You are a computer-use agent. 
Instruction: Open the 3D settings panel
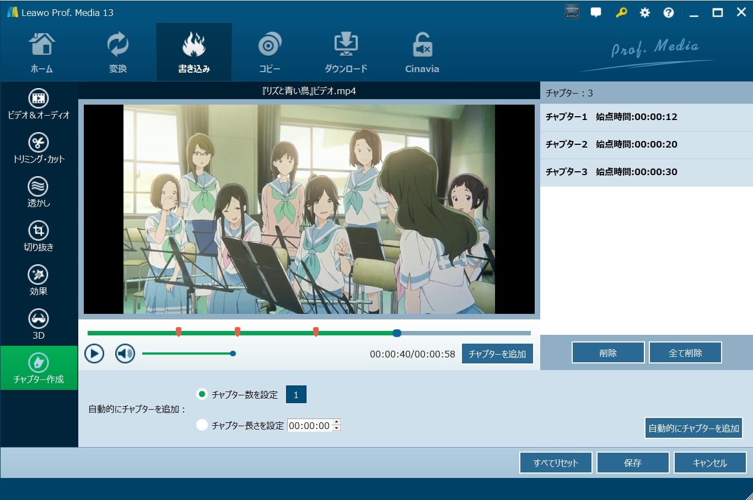(39, 324)
